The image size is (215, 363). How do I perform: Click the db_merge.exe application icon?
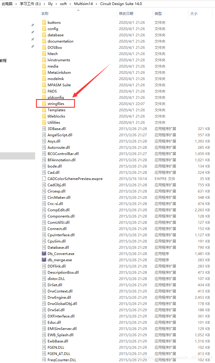[x=44, y=260]
